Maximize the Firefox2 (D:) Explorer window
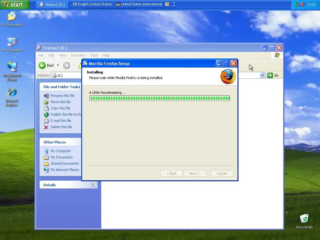The height and width of the screenshot is (240, 320). coord(272,48)
